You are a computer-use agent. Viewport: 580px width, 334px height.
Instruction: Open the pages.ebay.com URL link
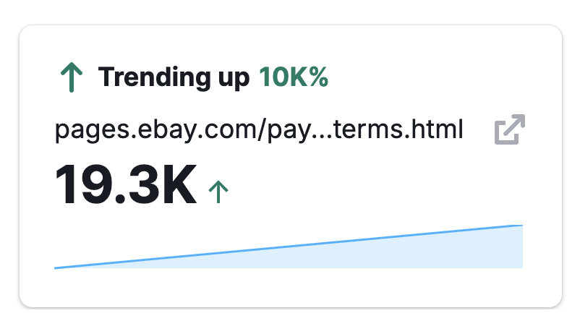(258, 131)
